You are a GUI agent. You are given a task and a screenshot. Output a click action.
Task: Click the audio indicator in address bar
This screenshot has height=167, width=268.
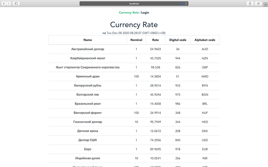click(x=182, y=3)
